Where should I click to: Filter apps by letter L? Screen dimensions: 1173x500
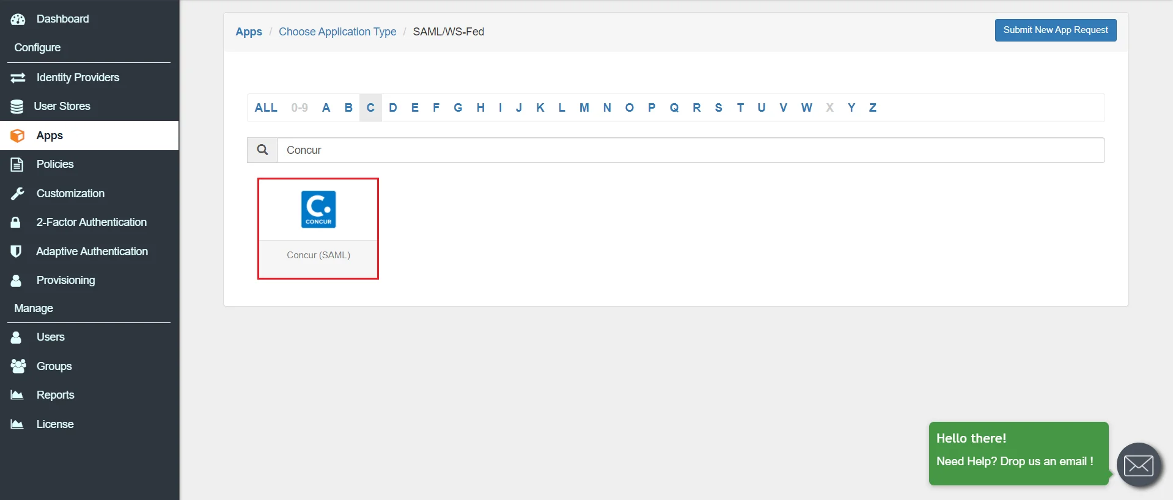562,107
